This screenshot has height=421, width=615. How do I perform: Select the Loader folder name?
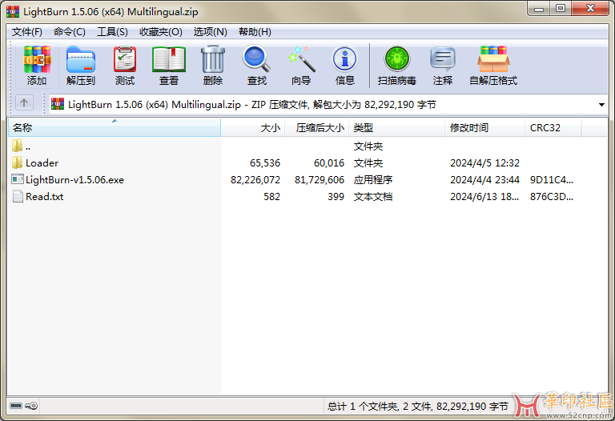(42, 163)
